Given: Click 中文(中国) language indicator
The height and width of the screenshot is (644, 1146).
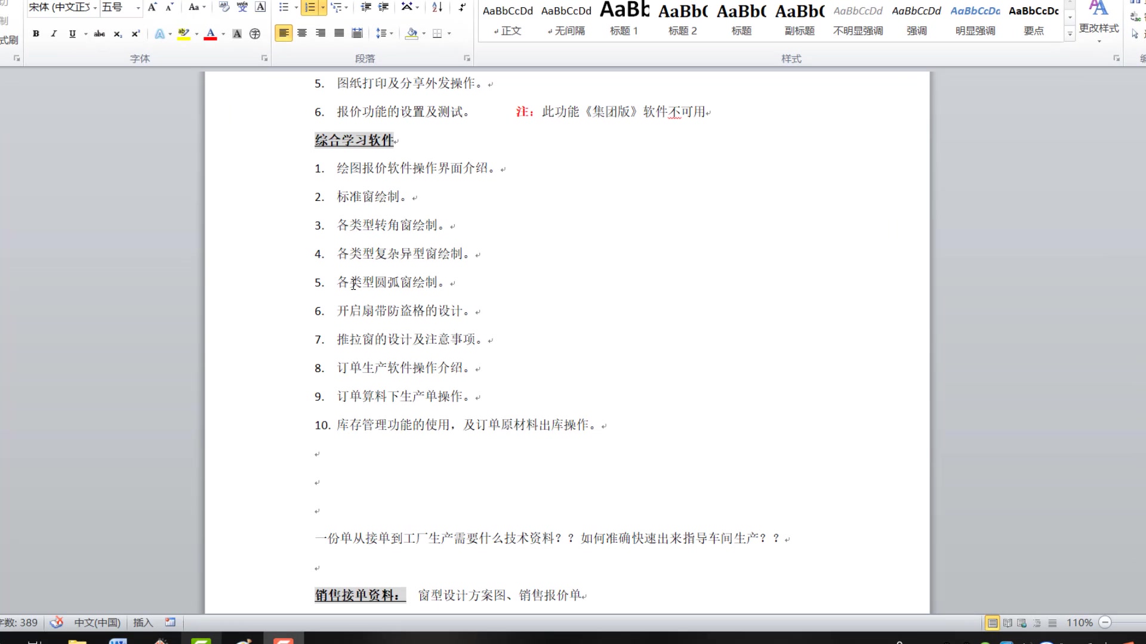Looking at the screenshot, I should (x=97, y=623).
